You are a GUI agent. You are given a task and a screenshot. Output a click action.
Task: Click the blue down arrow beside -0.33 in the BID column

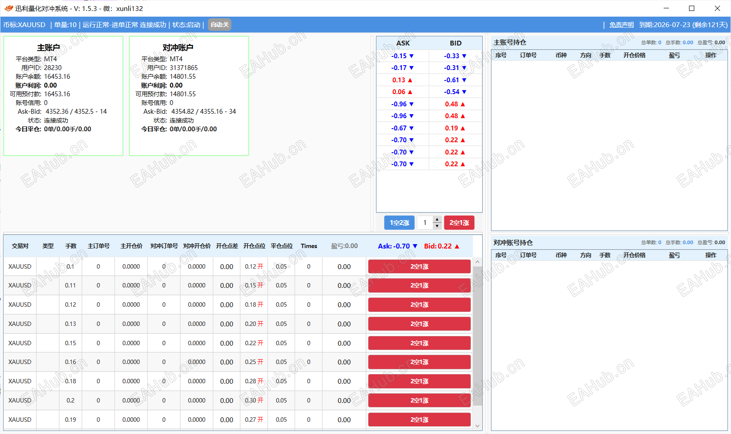click(464, 56)
